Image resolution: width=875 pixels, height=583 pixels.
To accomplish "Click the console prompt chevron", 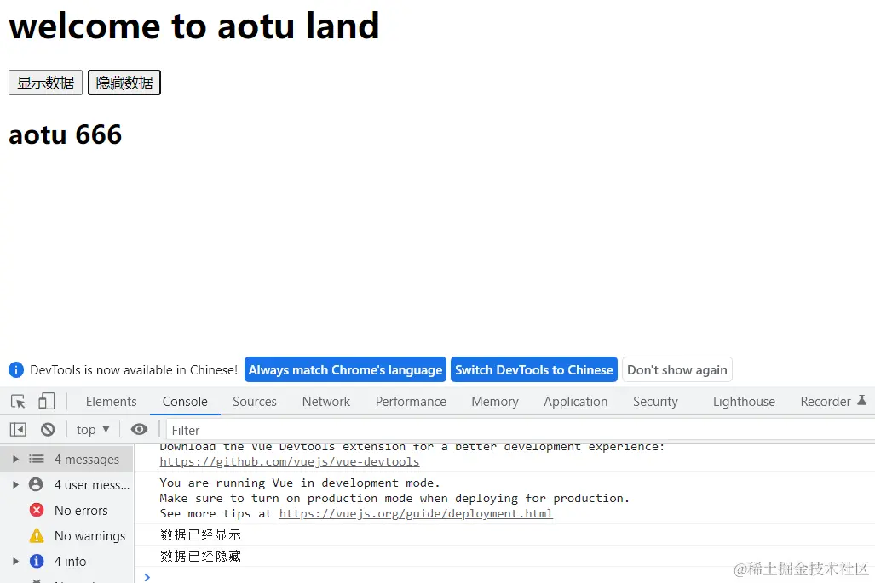I will point(147,577).
